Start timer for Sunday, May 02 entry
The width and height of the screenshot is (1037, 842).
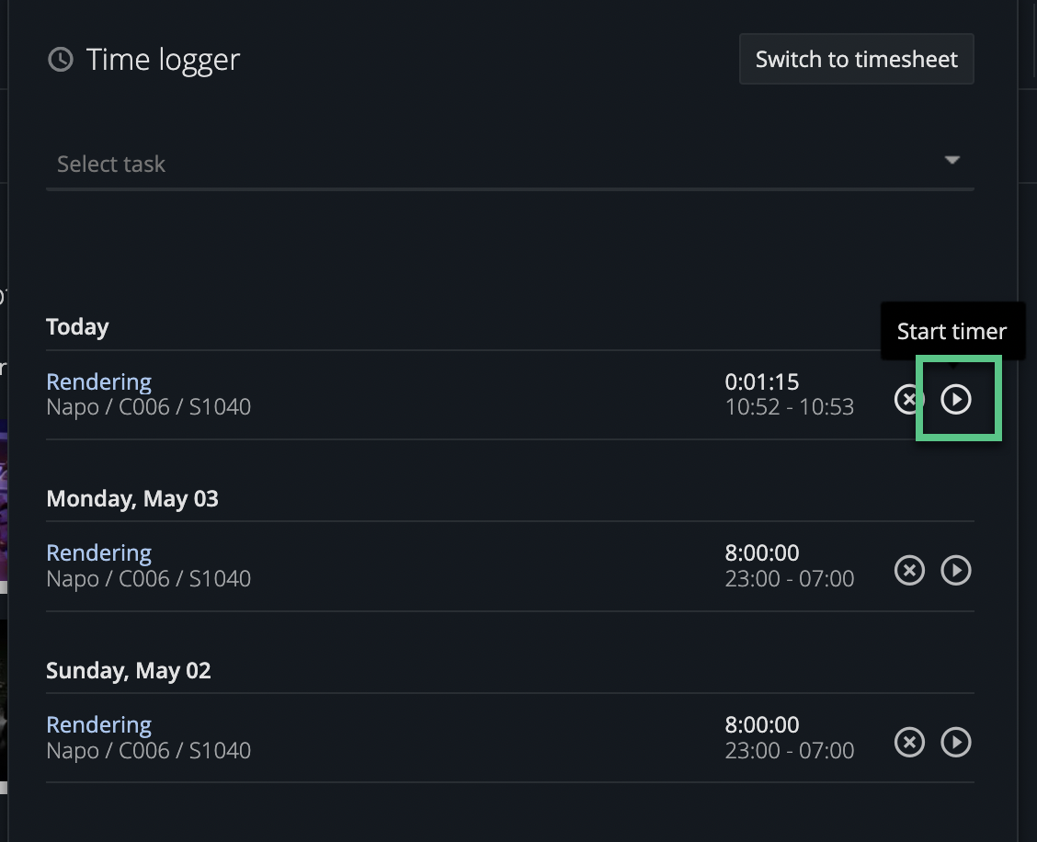(x=956, y=742)
